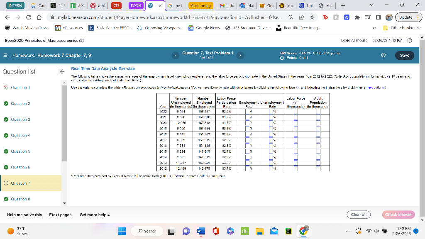
Task: Click the right chevron to advance question parts
Action: (240, 55)
